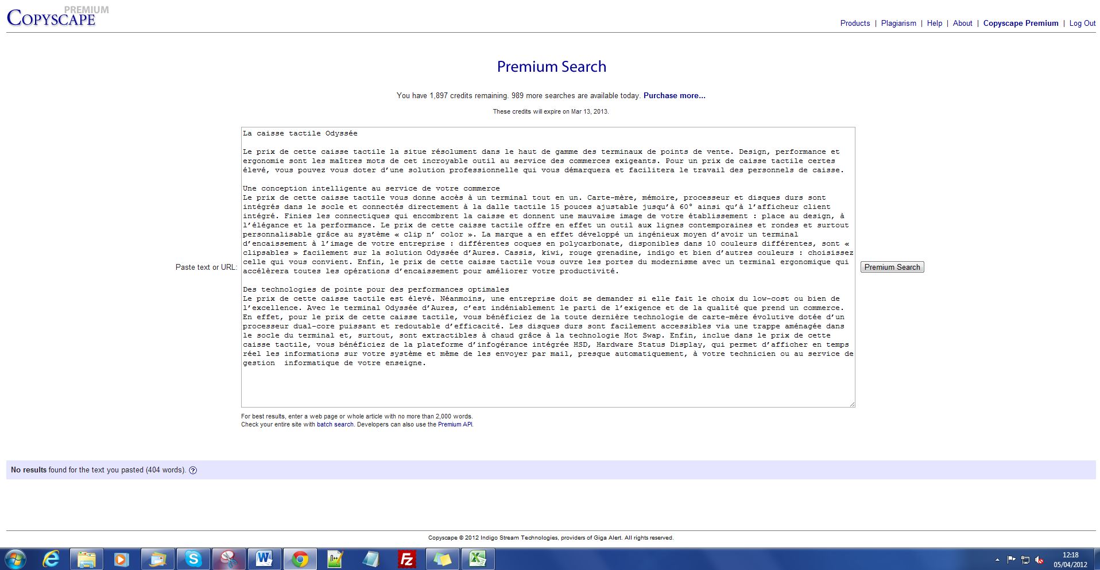Open the Snipping Tool in the taskbar
Image resolution: width=1100 pixels, height=570 pixels.
(229, 559)
